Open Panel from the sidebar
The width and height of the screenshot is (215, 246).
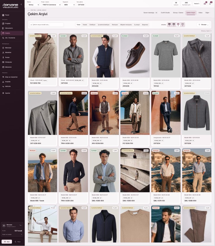(x=12, y=15)
